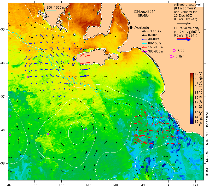This screenshot has height=188, width=209.
Task: Click the temperature color bar
Action: (x=192, y=98)
